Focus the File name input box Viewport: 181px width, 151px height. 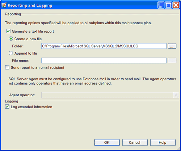tap(104, 60)
